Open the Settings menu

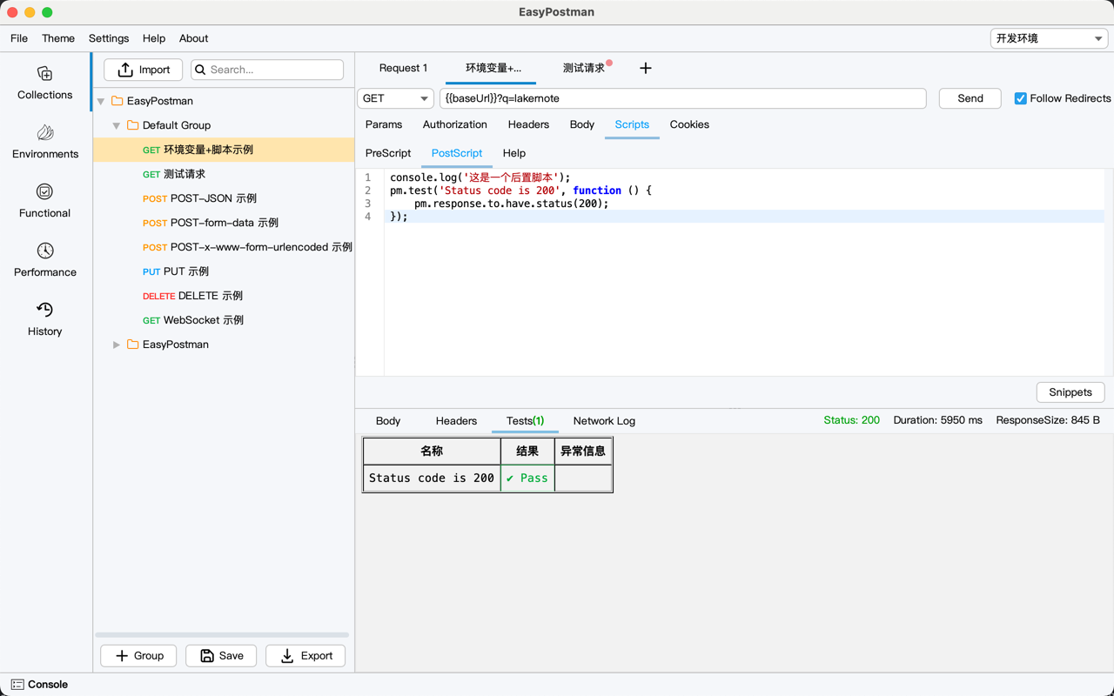coord(109,38)
